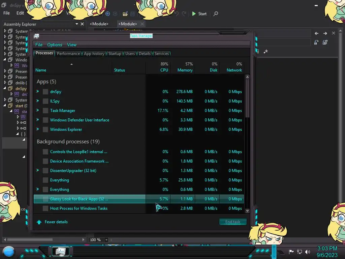Collapse the dnSpy node in Assembly Explorer
345x259 pixels.
point(5,88)
